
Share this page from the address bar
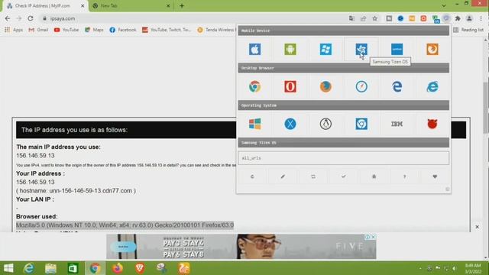364,18
